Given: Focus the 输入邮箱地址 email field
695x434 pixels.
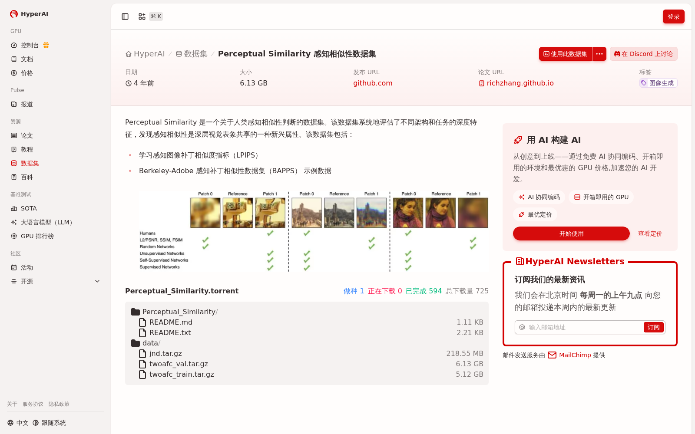Looking at the screenshot, I should [584, 327].
